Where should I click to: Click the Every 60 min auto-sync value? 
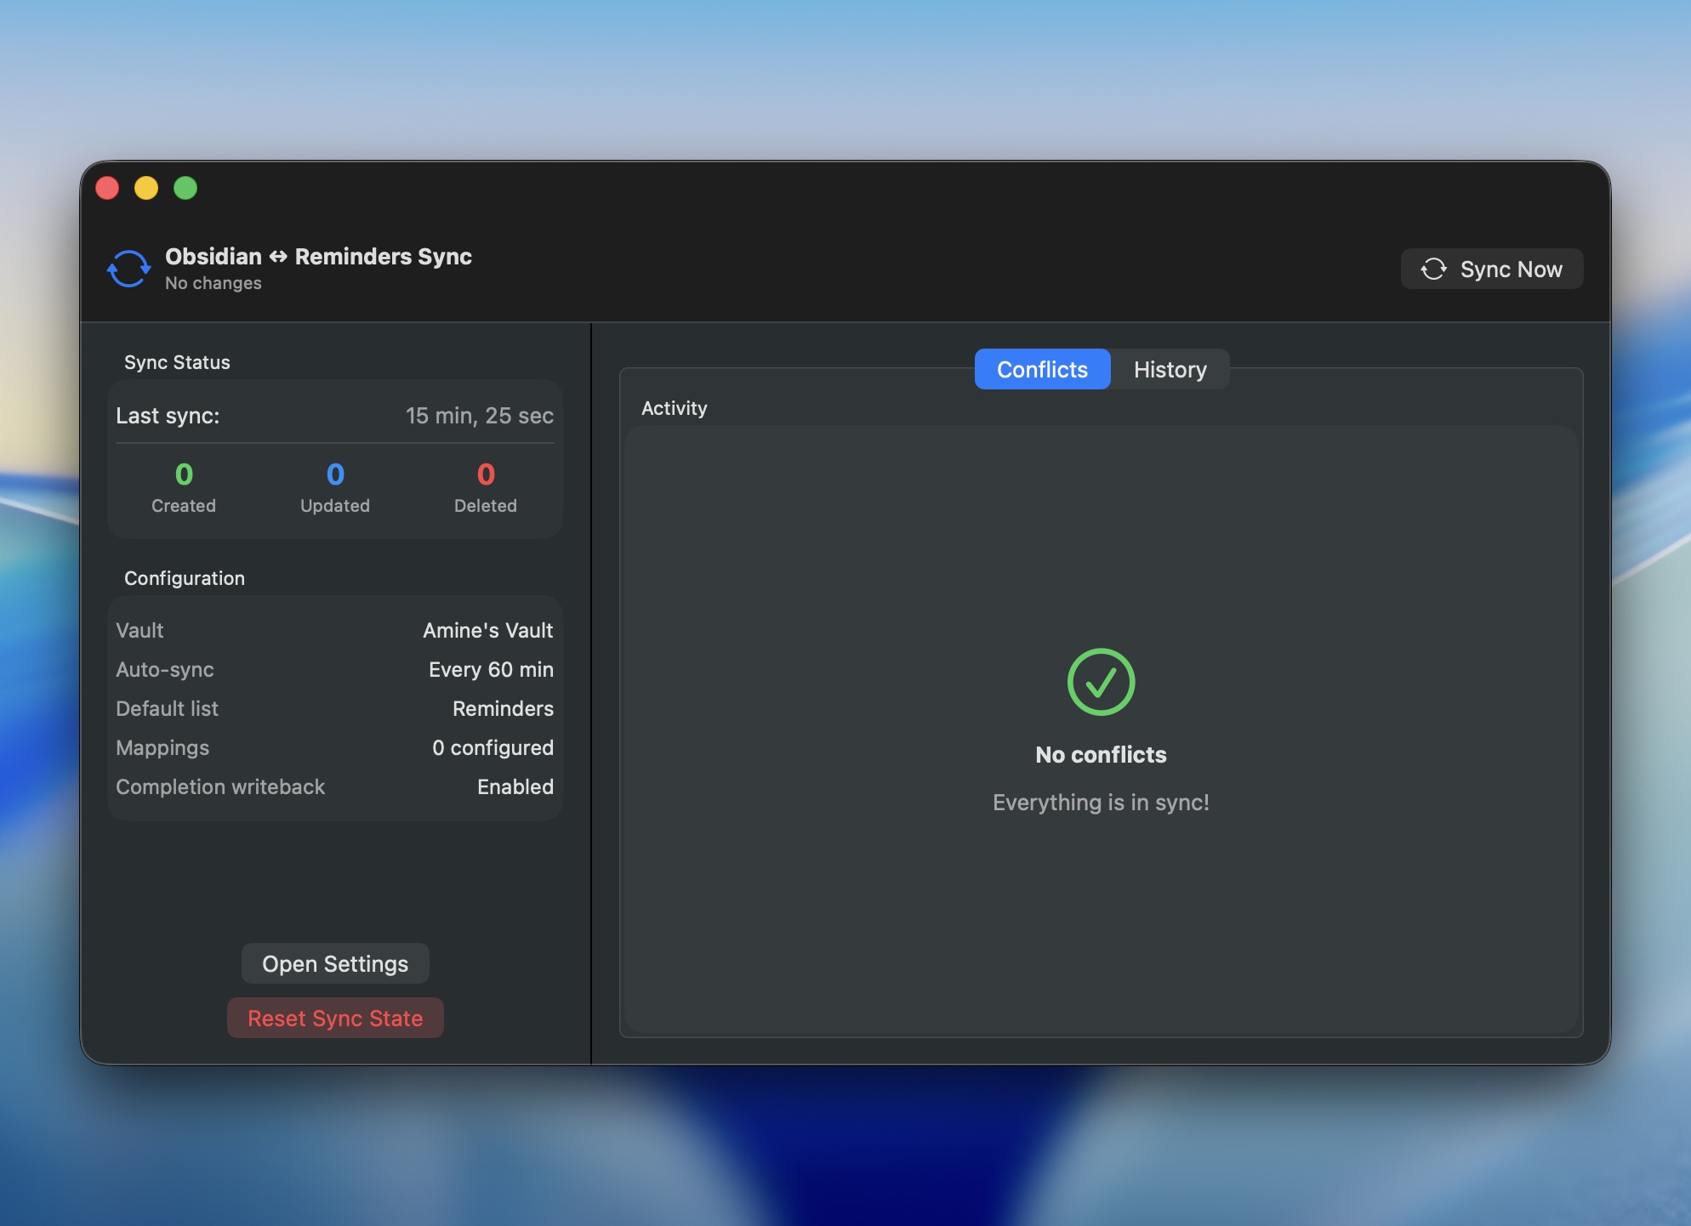pos(491,669)
